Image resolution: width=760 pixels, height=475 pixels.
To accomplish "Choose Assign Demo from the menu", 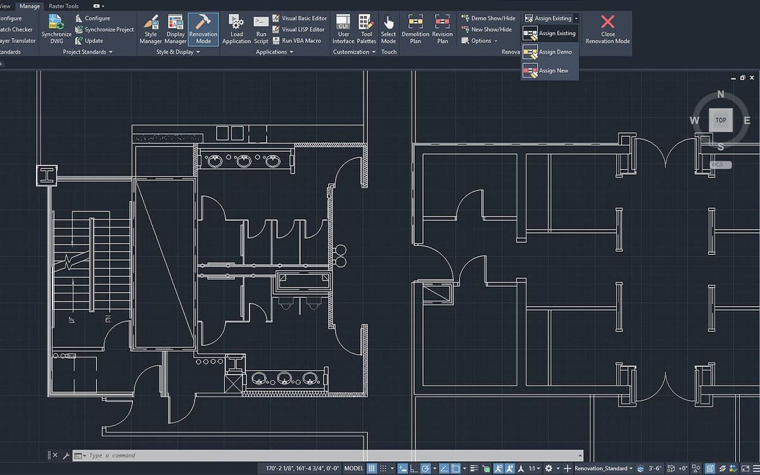I will click(548, 51).
